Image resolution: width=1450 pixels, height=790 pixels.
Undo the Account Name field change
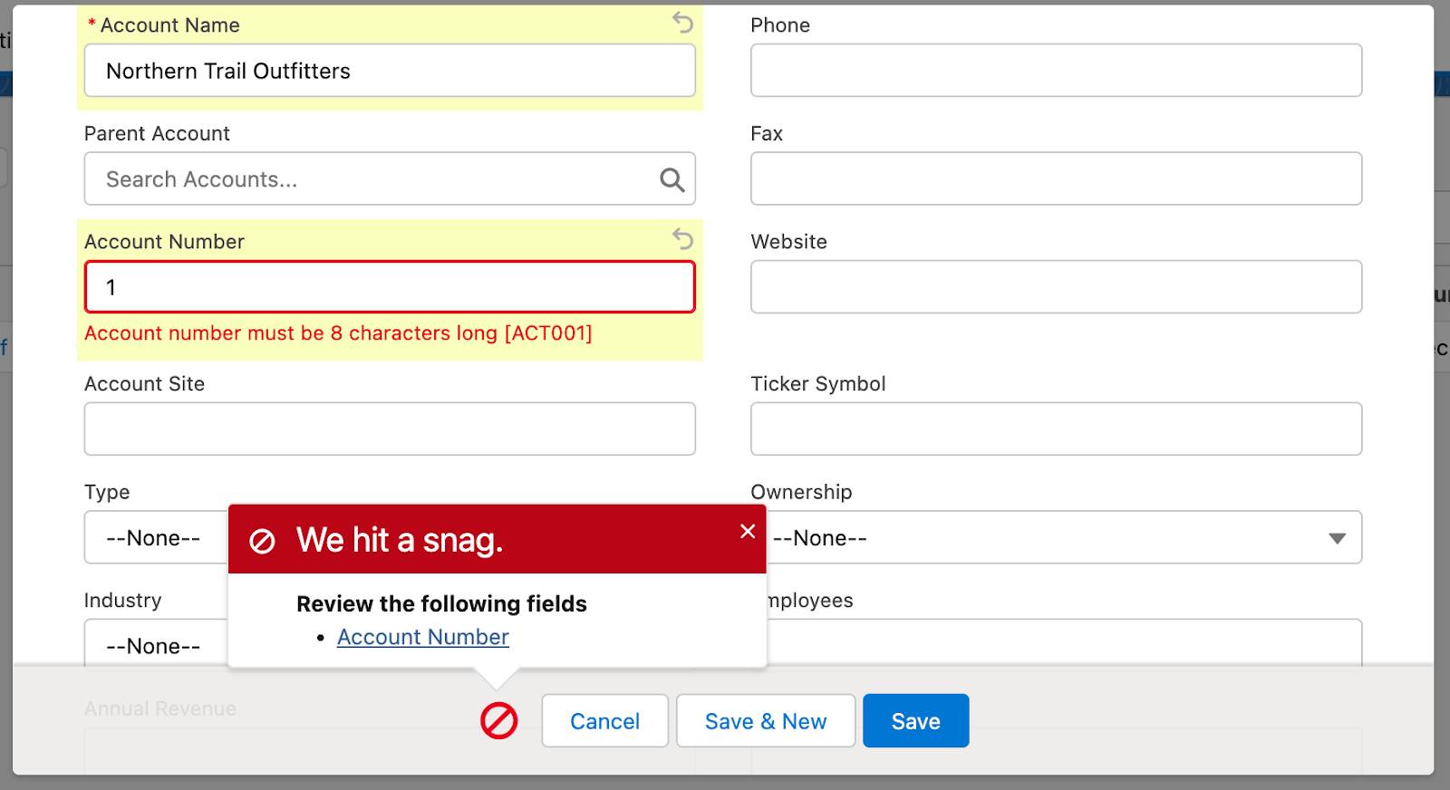click(682, 23)
